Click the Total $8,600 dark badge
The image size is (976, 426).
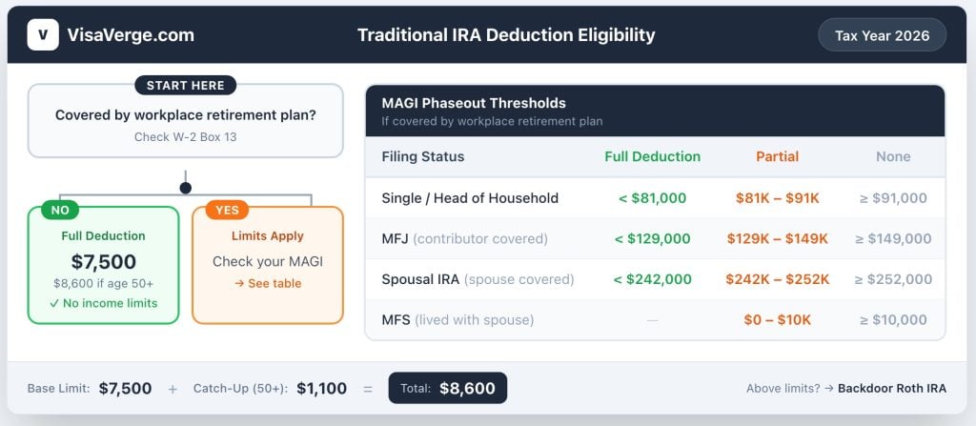coord(448,388)
